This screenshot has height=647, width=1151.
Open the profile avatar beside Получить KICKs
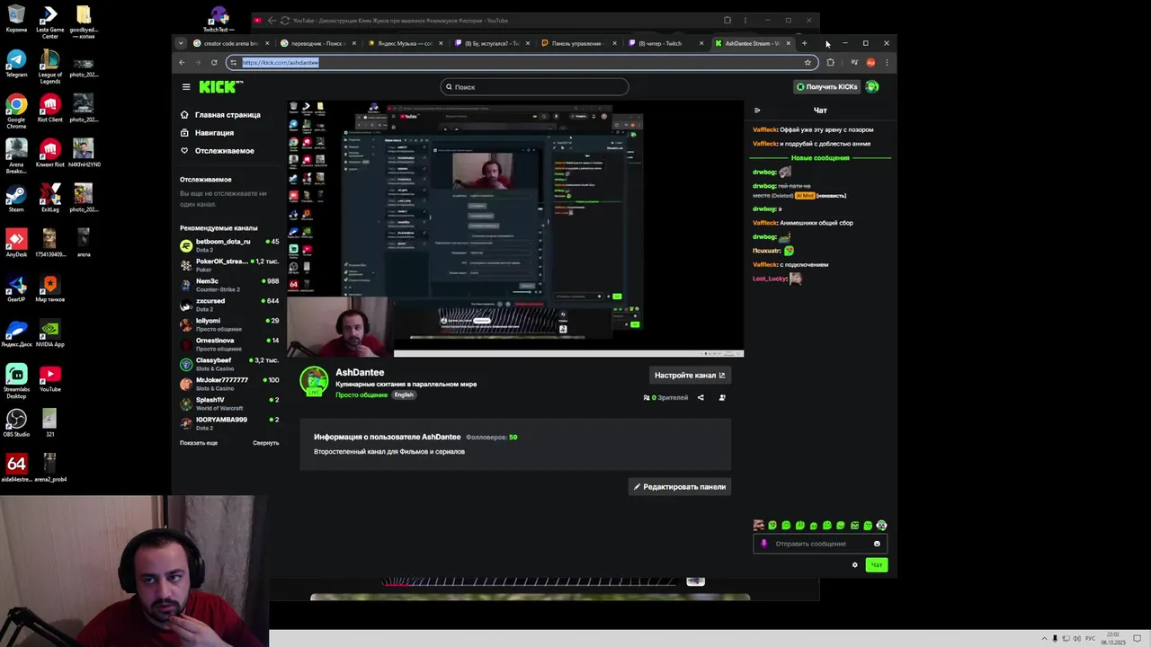coord(872,87)
